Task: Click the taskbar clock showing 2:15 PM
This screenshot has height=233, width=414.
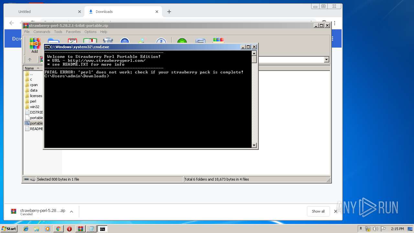Action: tap(397, 229)
